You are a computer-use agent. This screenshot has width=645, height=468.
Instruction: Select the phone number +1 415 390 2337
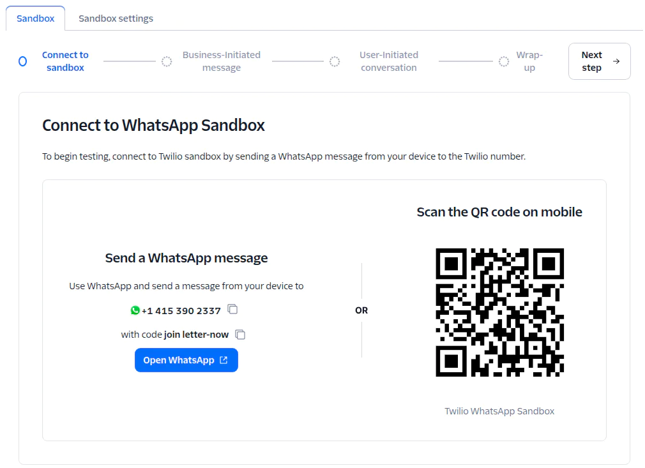181,310
